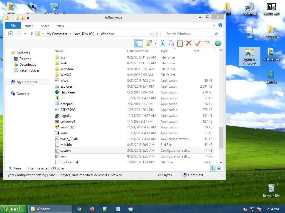
Task: Click the Forward navigation arrow
Action: (19, 34)
